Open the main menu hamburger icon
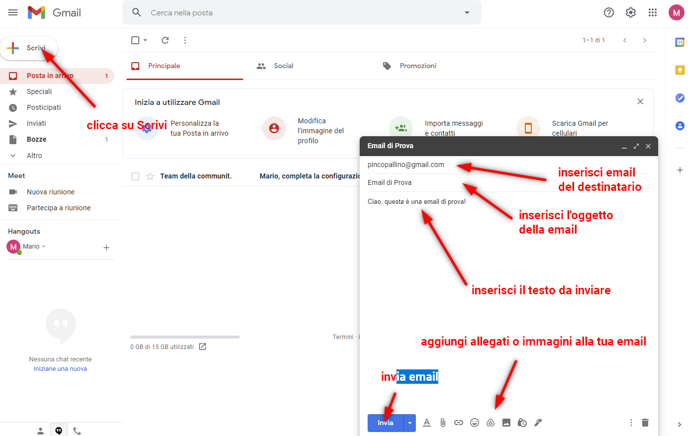 click(13, 12)
